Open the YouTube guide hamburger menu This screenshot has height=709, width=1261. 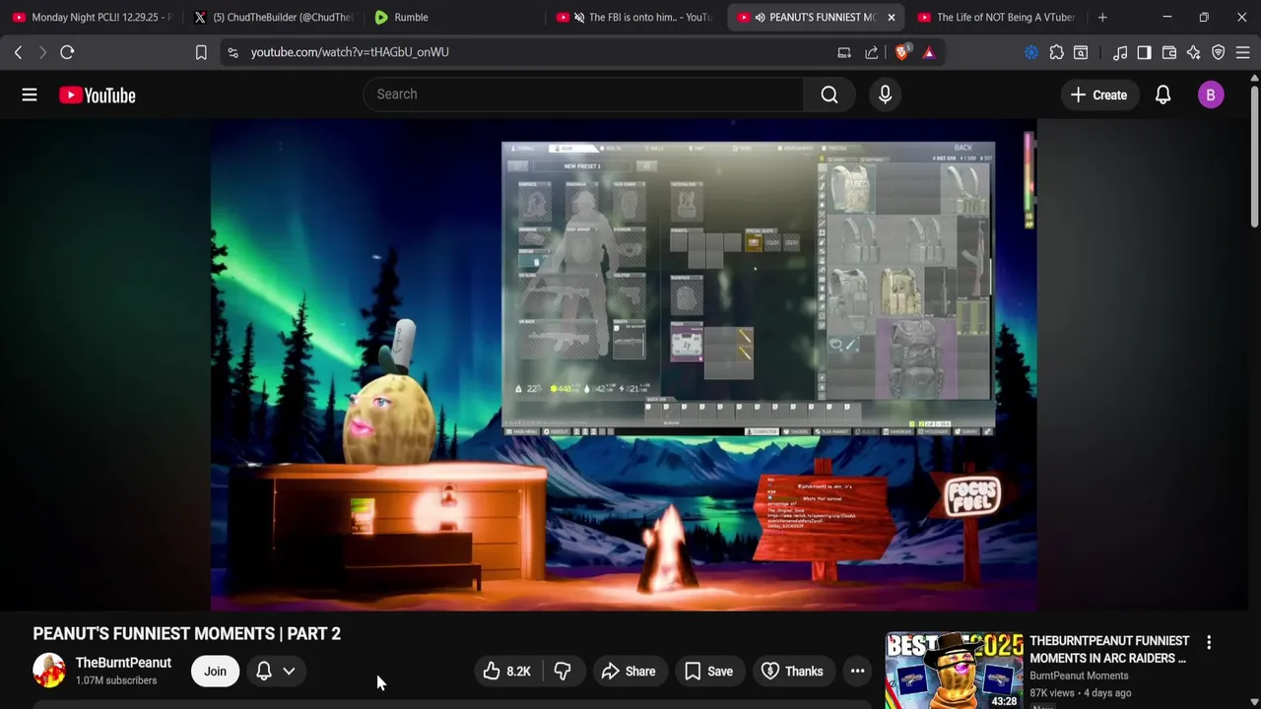30,95
